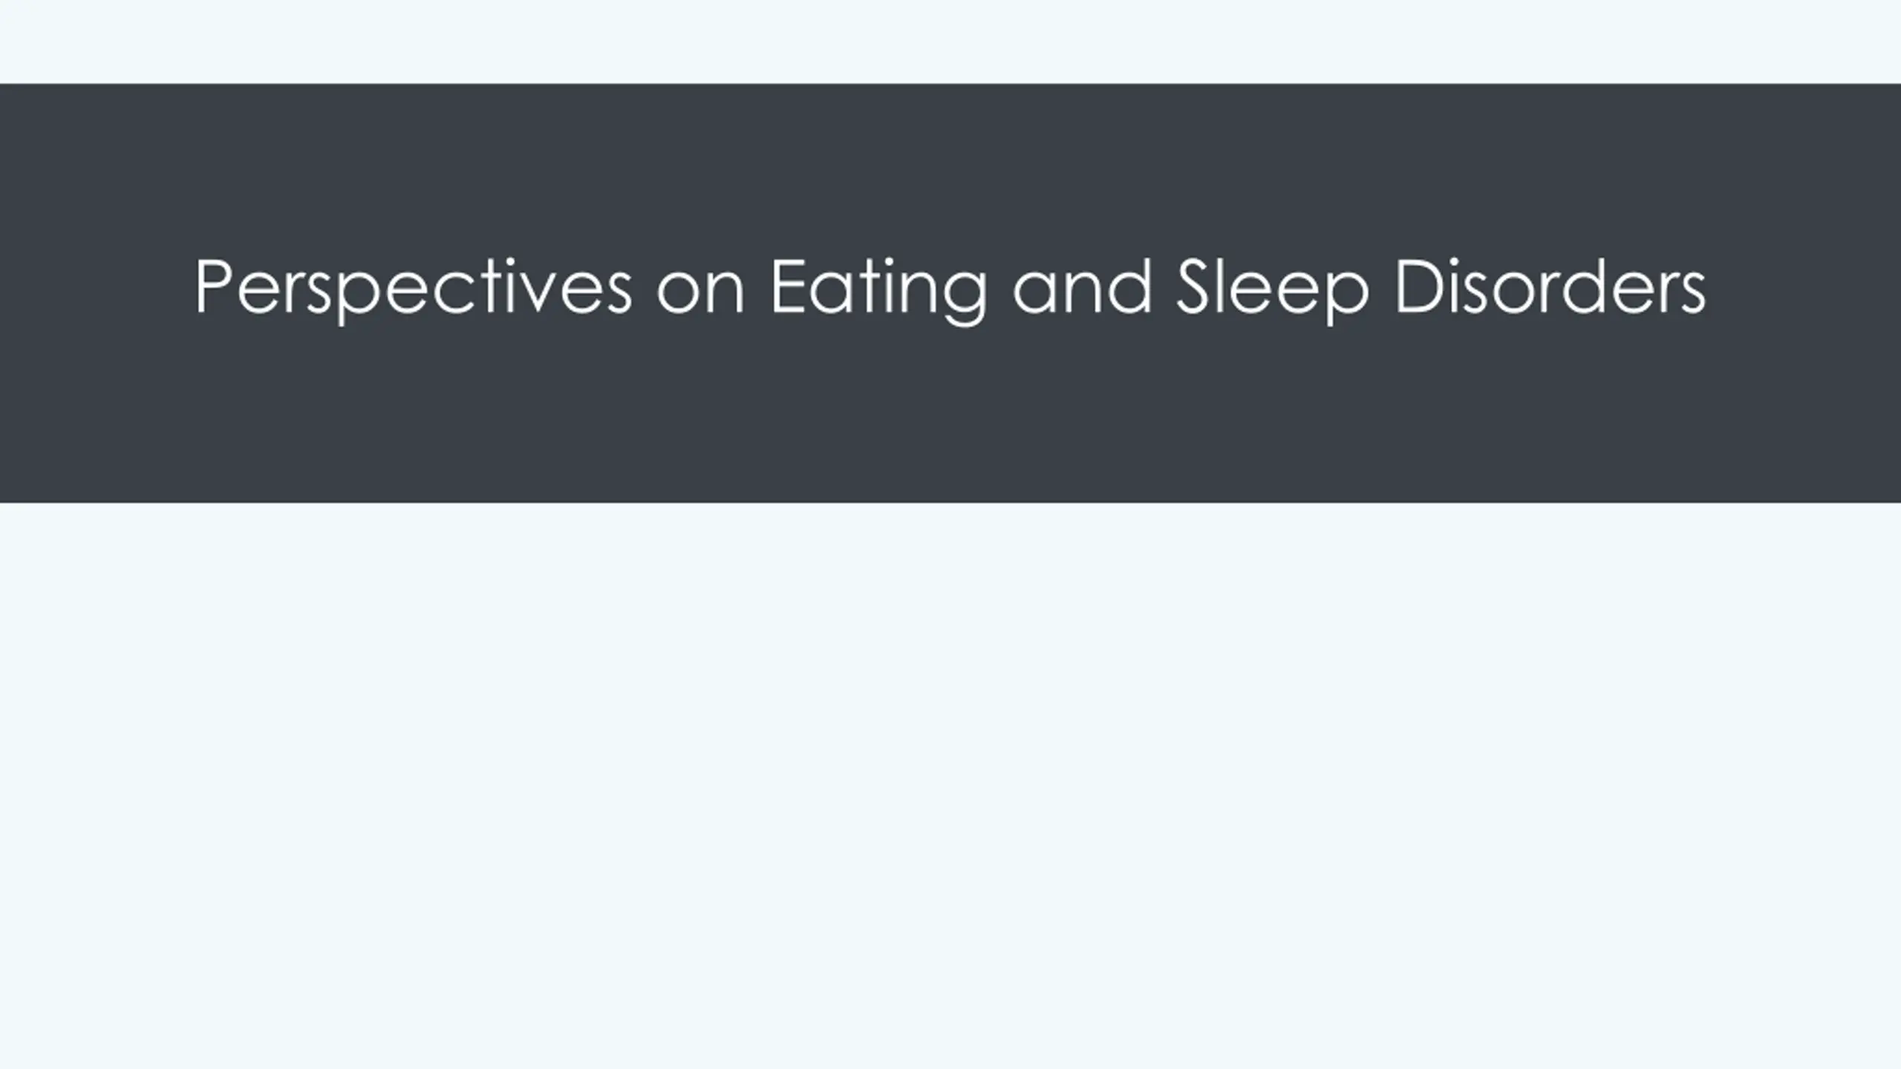This screenshot has width=1901, height=1069.
Task: Click the word "Perspectives" in the title
Action: coord(414,290)
